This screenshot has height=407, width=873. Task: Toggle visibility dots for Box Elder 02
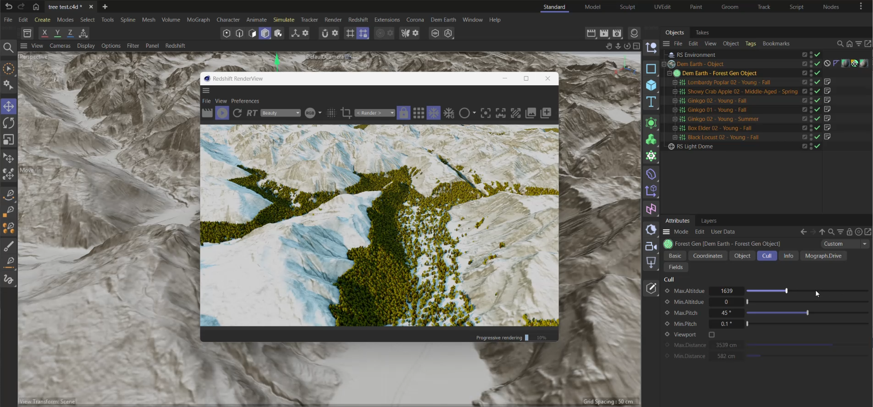click(811, 128)
